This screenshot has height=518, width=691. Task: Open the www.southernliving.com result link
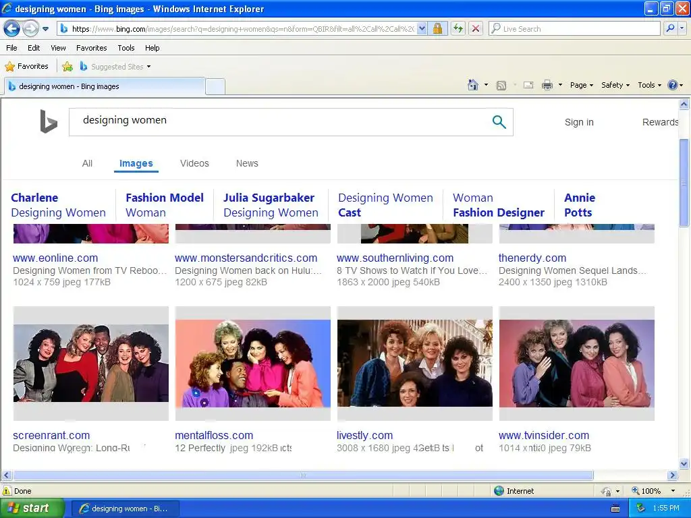click(x=395, y=258)
